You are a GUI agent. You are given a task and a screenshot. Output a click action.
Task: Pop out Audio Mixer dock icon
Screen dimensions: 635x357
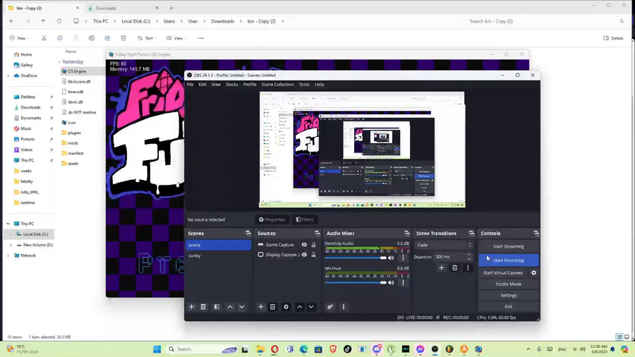[x=407, y=233]
